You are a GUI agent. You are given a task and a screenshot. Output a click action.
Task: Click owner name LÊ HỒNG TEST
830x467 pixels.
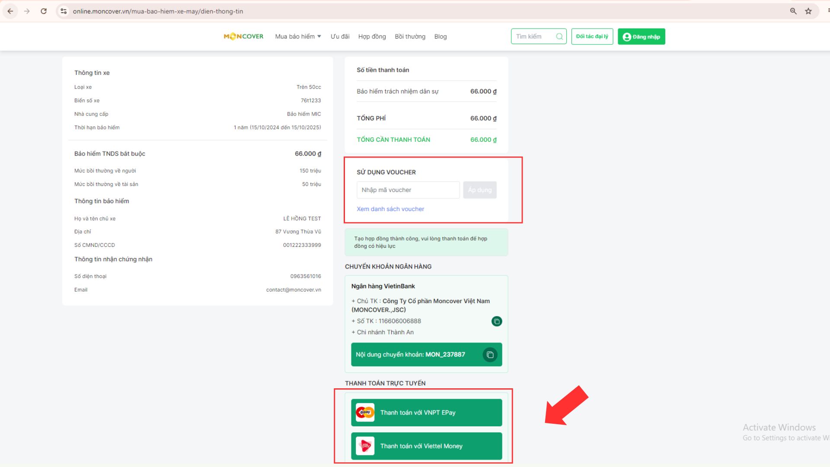(302, 218)
